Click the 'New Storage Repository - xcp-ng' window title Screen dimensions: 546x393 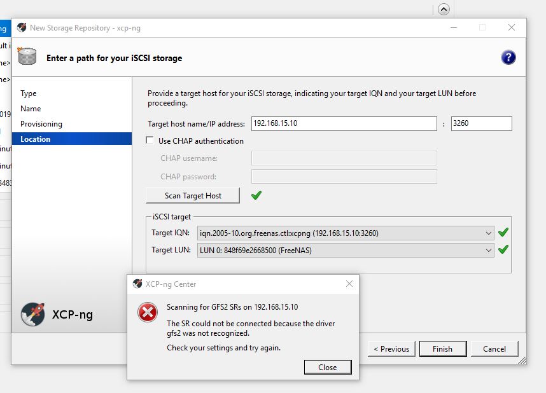coord(85,28)
